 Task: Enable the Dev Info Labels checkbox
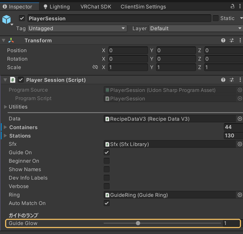click(107, 178)
